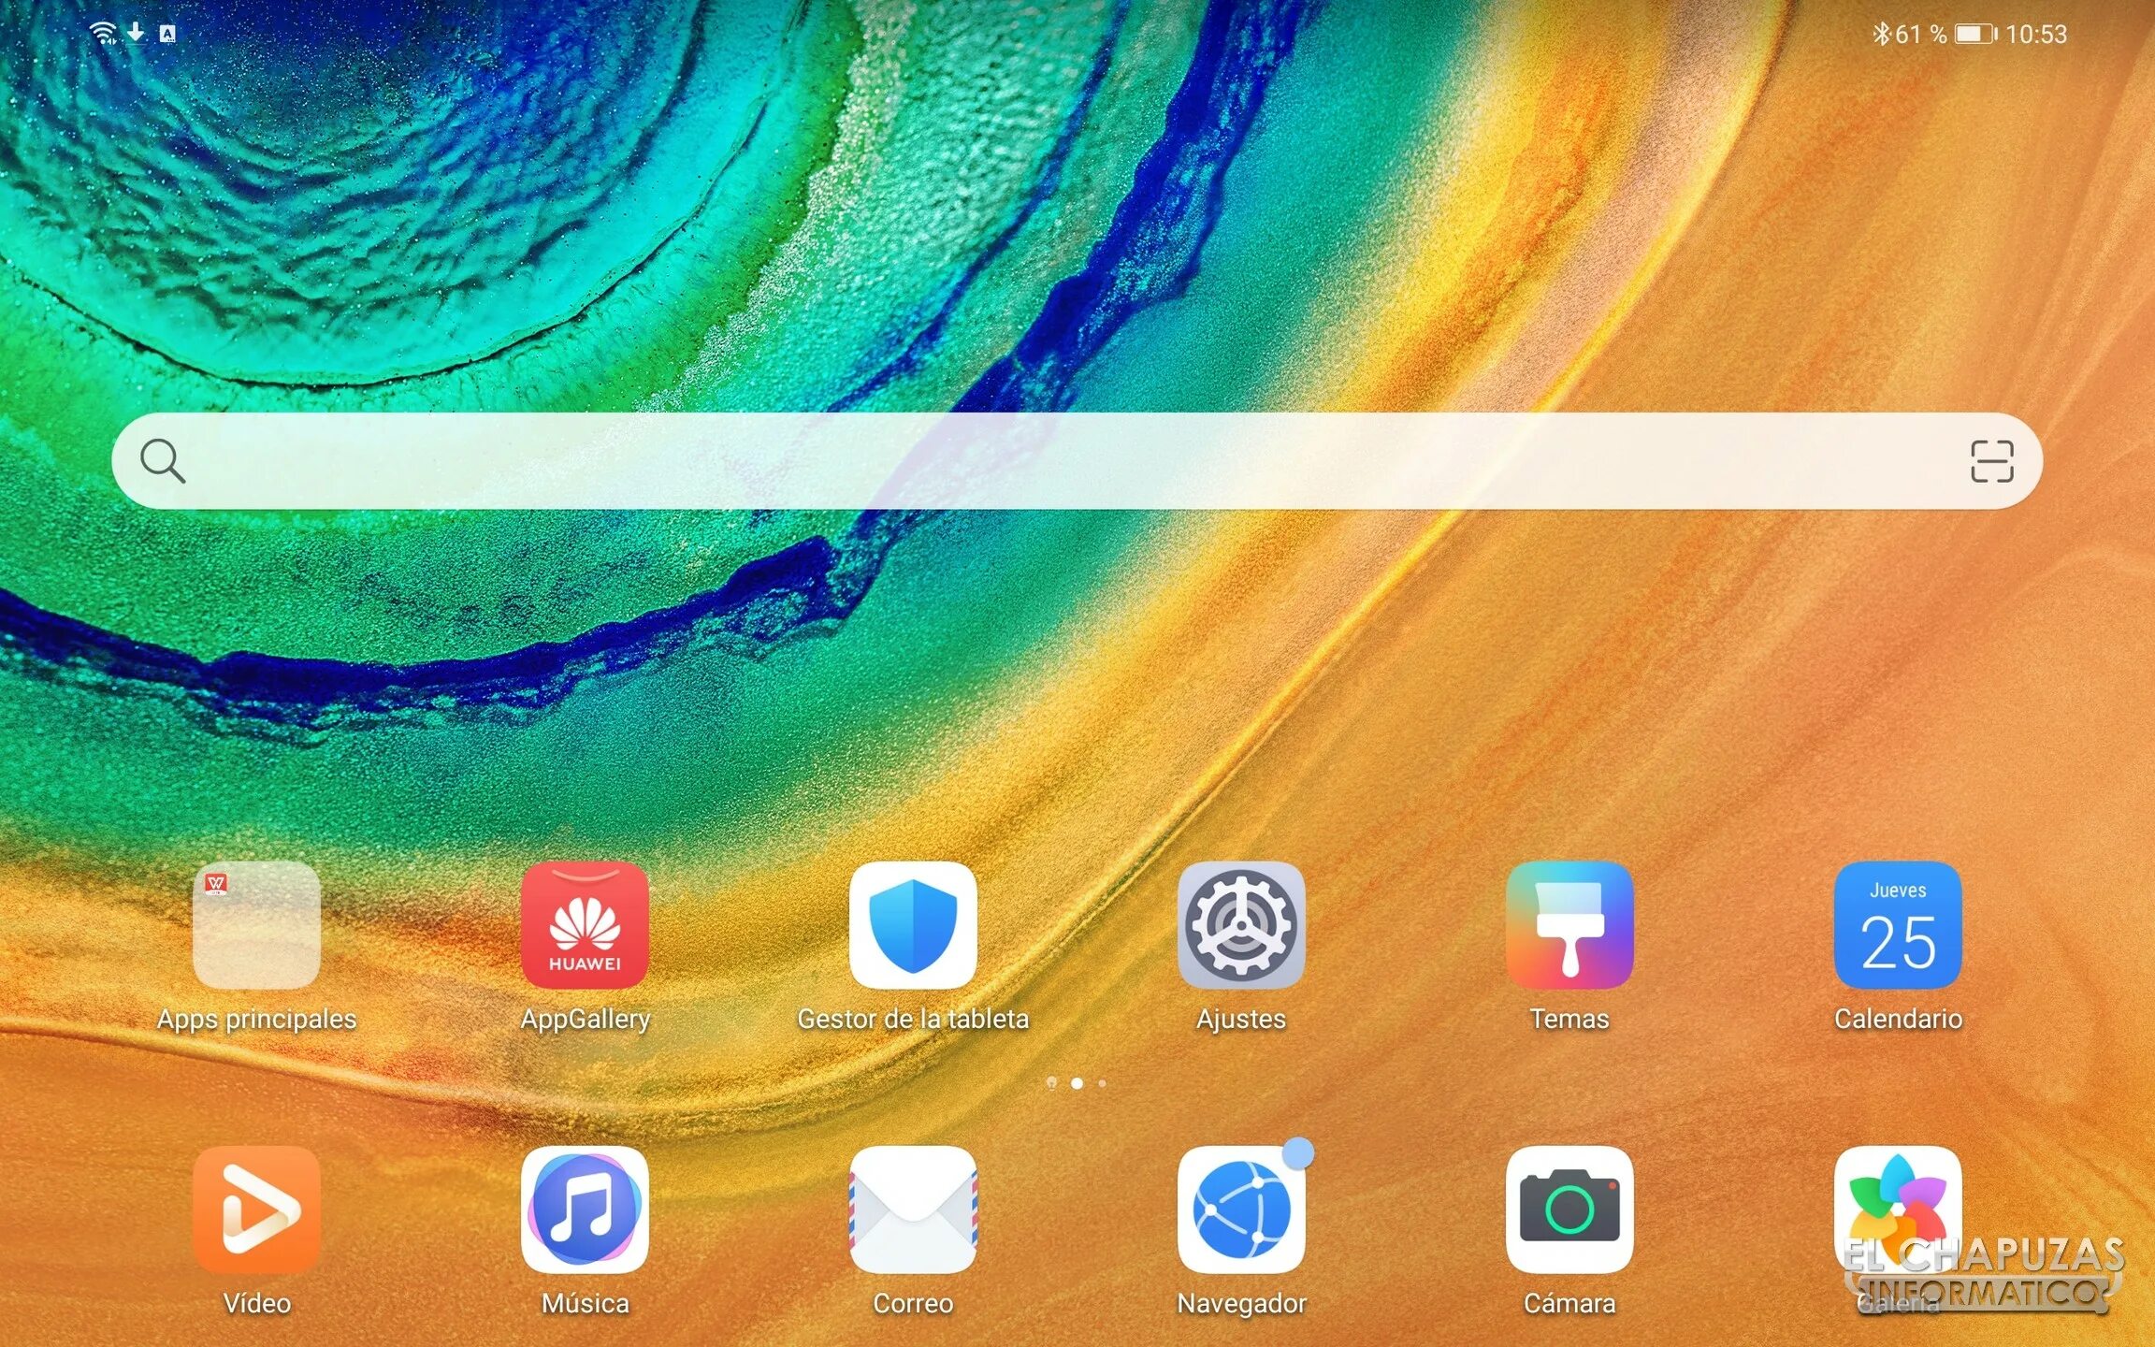Viewport: 2155px width, 1347px height.
Task: Open the Música app
Action: tap(585, 1209)
